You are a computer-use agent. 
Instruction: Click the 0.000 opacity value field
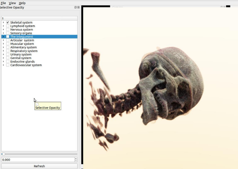point(37,159)
